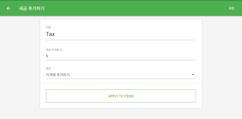Select the 가격에 추가하기 option text
This screenshot has height=119, width=242.
(58, 75)
